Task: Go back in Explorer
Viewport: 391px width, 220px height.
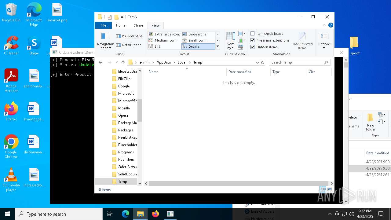Action: pos(100,62)
